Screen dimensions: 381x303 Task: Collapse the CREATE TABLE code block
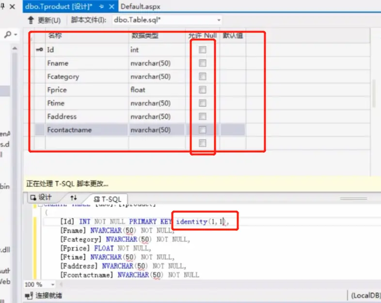[x=41, y=205]
